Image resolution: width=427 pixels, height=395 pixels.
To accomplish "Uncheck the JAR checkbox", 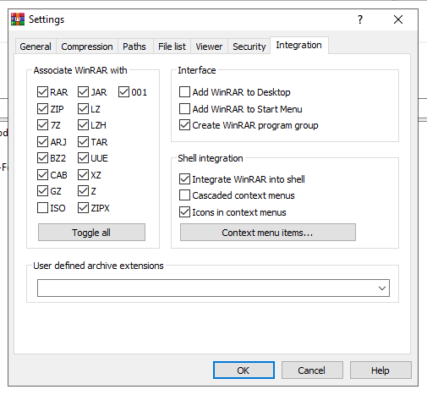I will (83, 92).
